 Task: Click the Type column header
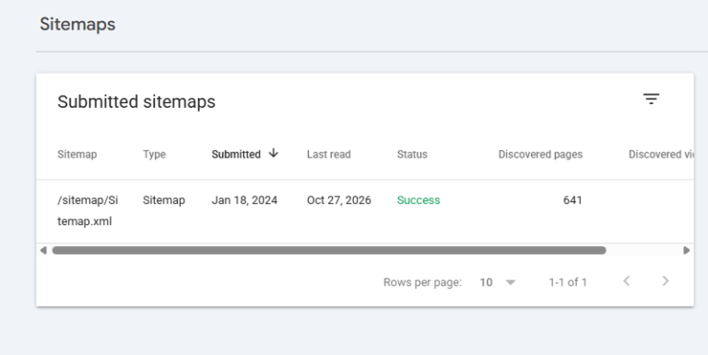pyautogui.click(x=155, y=155)
